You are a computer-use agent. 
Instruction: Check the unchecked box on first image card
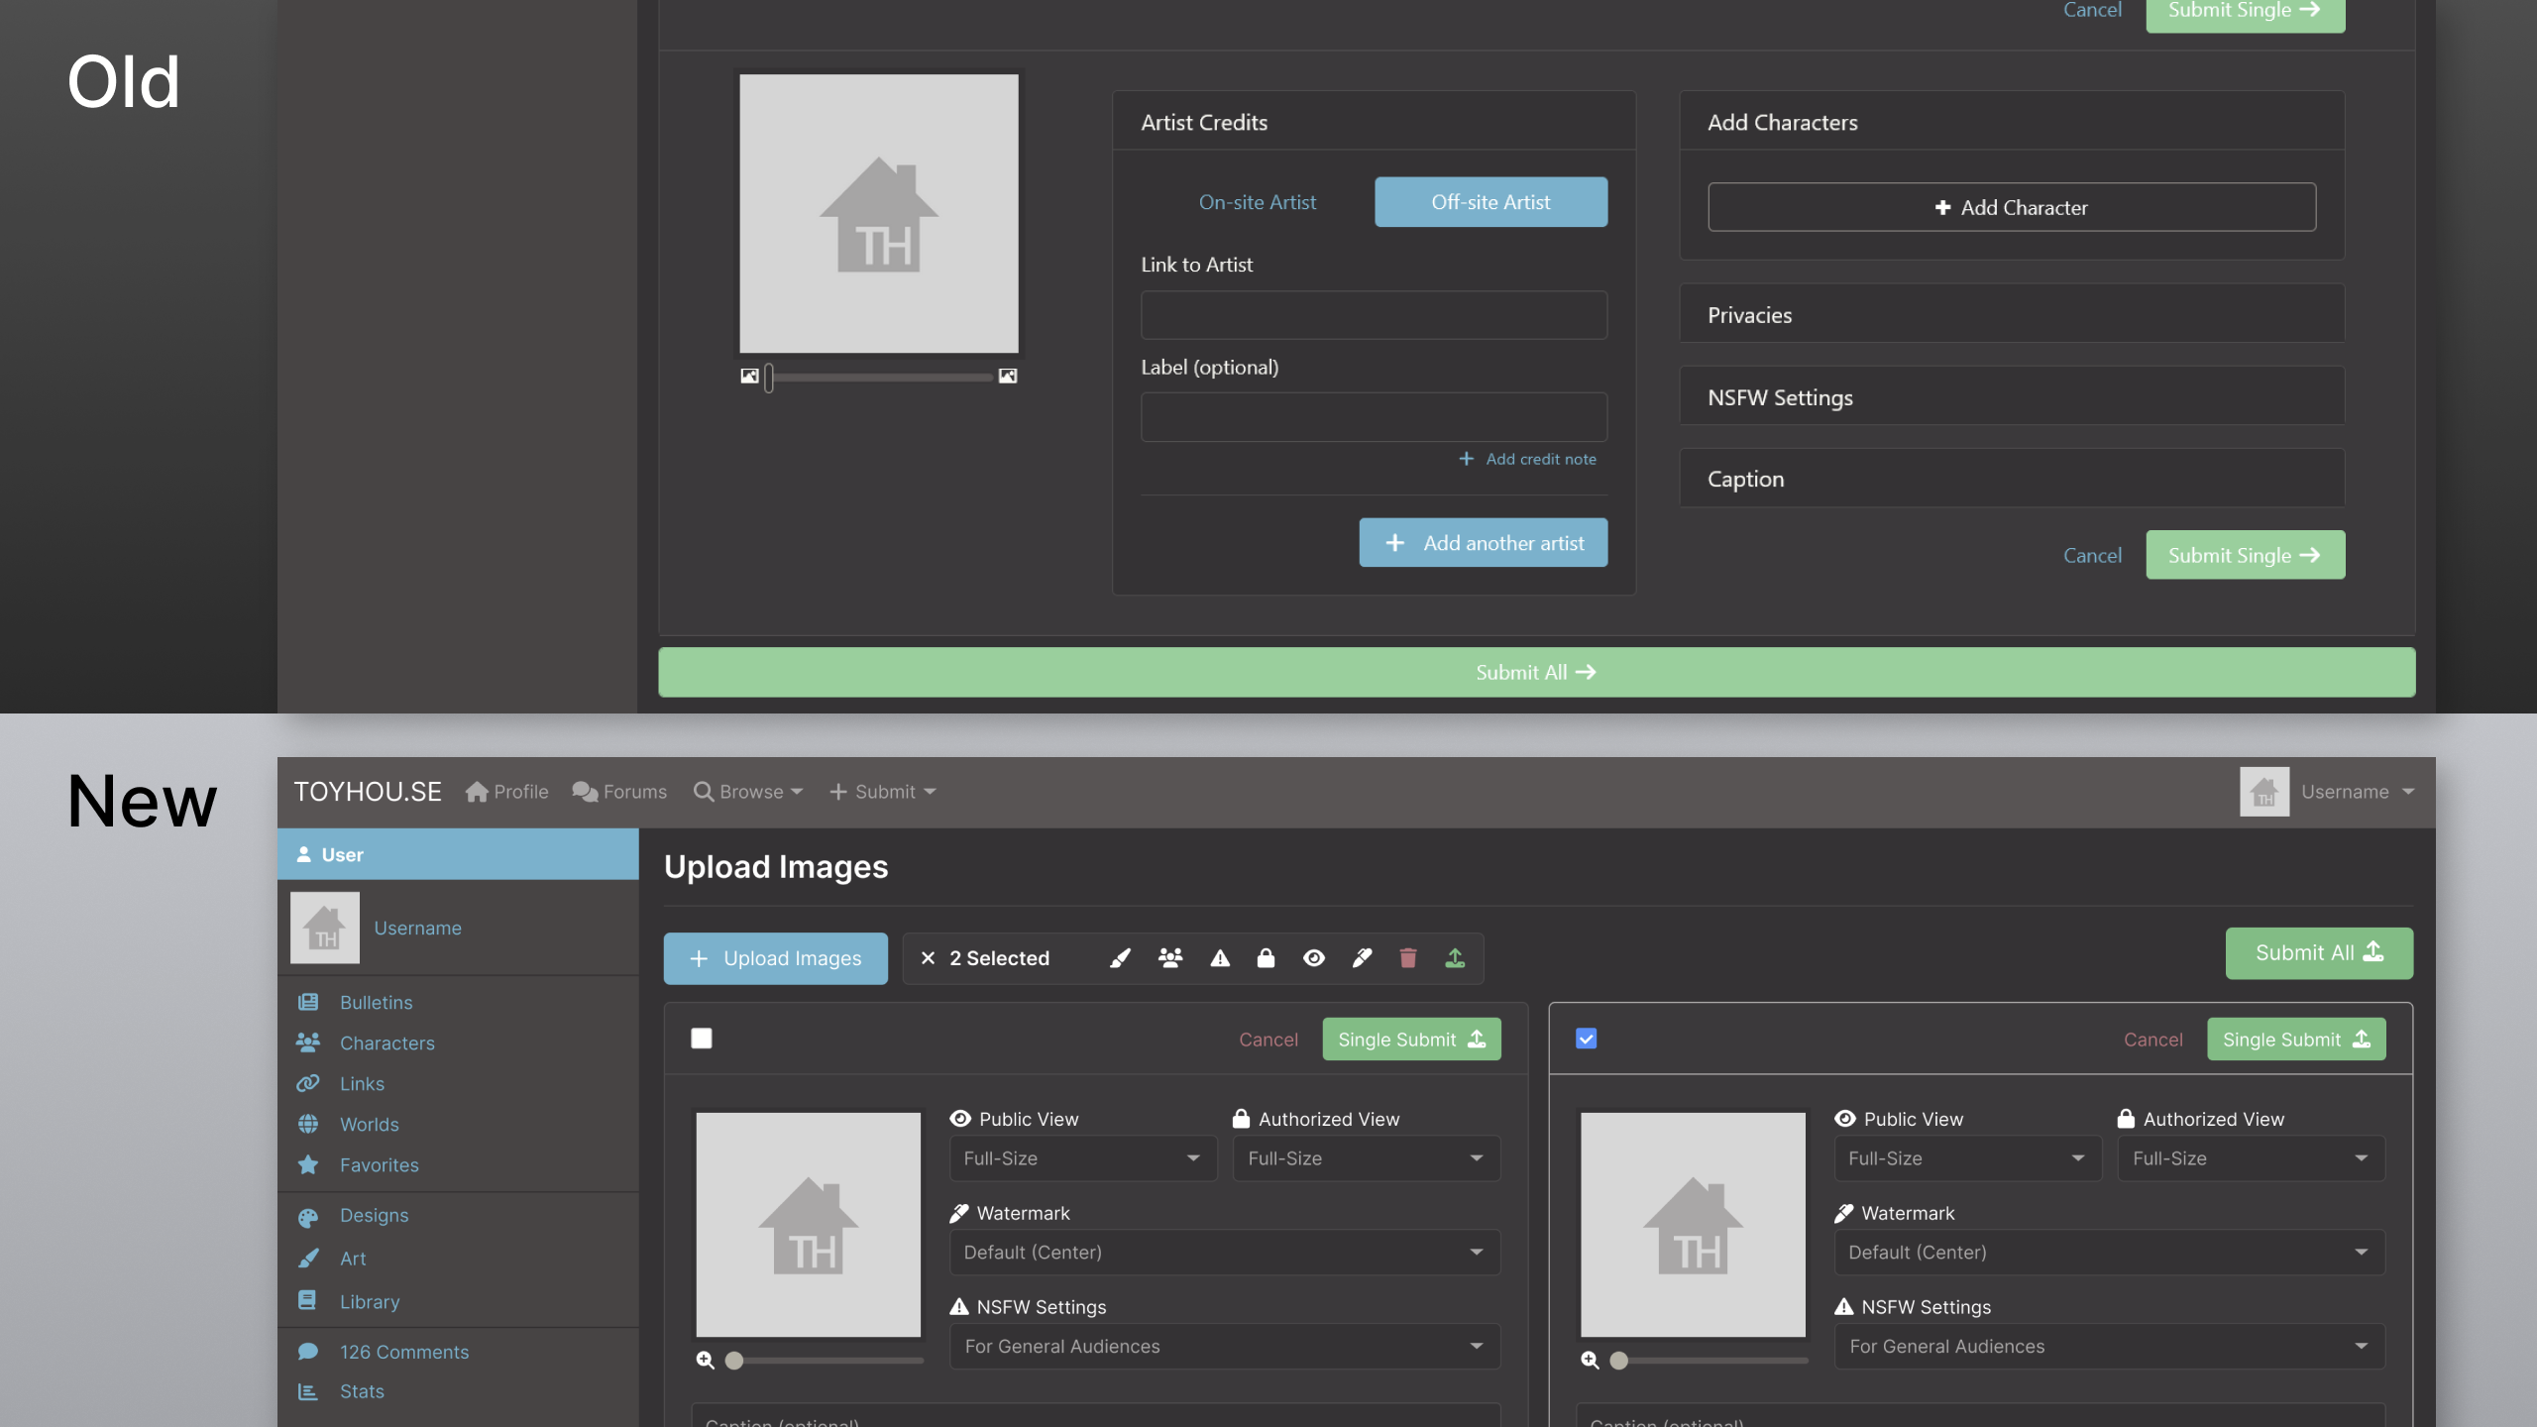702,1039
